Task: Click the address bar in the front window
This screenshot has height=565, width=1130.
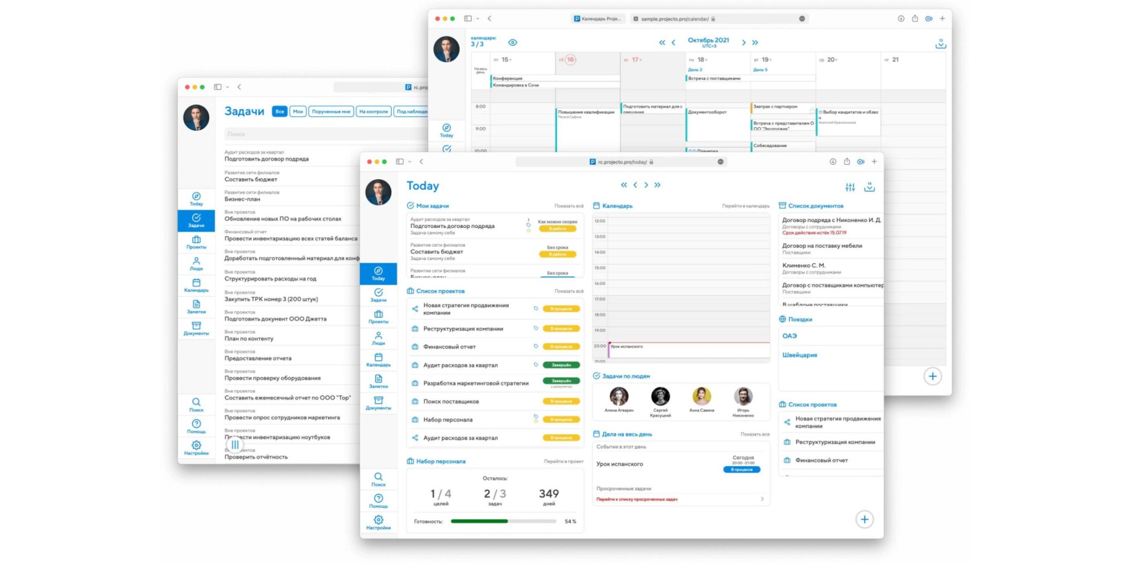Action: (621, 162)
